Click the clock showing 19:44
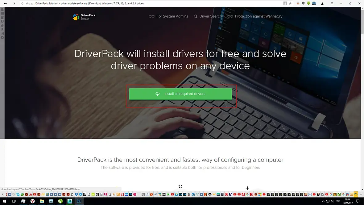The width and height of the screenshot is (364, 205). pyautogui.click(x=348, y=201)
